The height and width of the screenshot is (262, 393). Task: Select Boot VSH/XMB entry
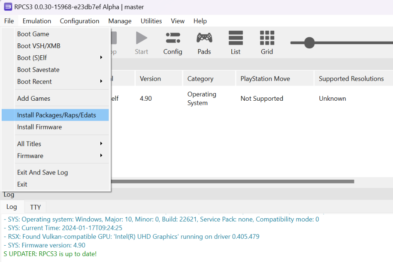pyautogui.click(x=55, y=46)
